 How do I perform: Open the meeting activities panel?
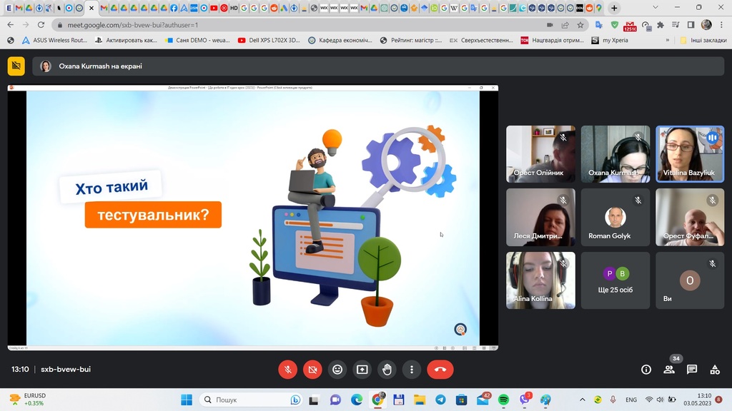click(715, 370)
